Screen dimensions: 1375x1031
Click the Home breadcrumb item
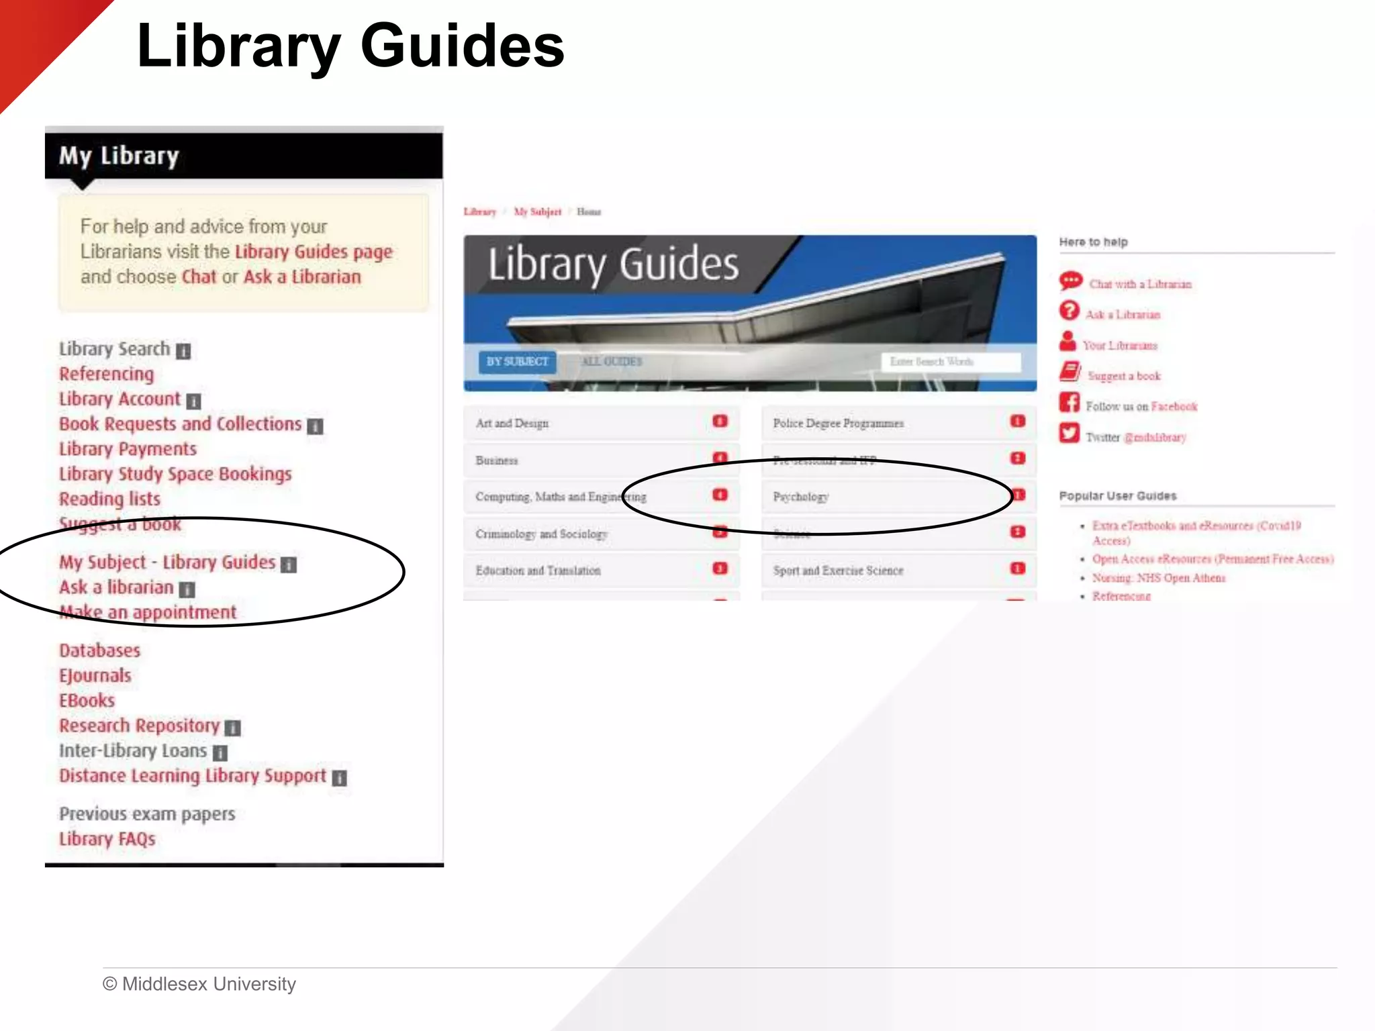pyautogui.click(x=589, y=212)
